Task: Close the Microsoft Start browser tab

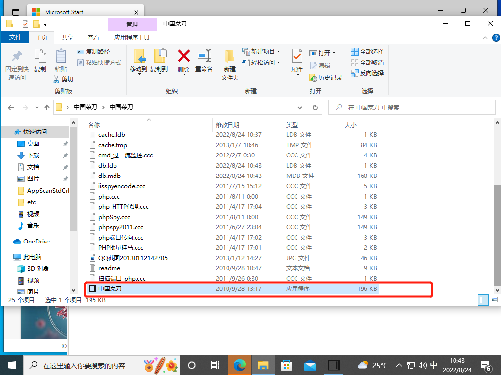Action: tap(136, 12)
